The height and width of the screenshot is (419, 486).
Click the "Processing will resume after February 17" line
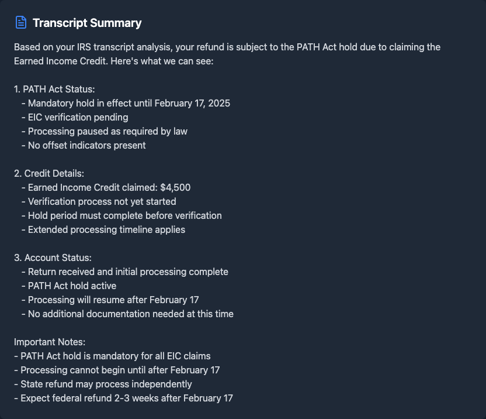[113, 300]
